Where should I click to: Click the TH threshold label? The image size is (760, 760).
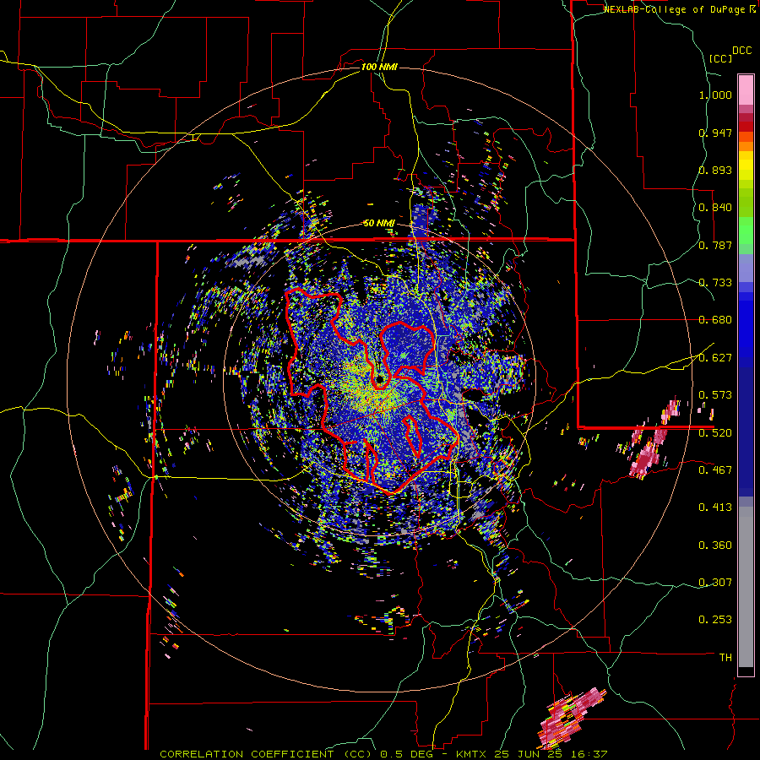725,658
